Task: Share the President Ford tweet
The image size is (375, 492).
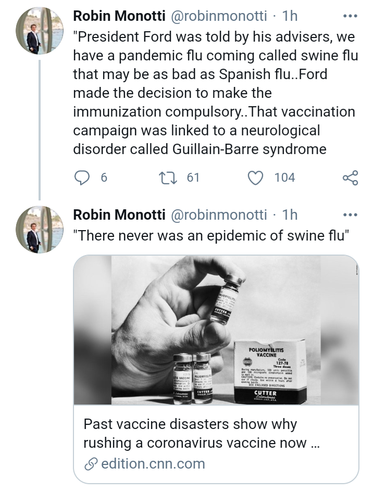Action: (350, 178)
